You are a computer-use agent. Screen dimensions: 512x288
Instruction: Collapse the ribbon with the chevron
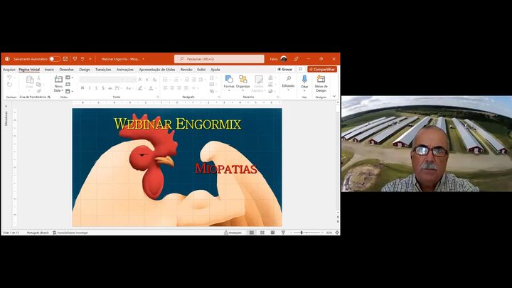(334, 96)
